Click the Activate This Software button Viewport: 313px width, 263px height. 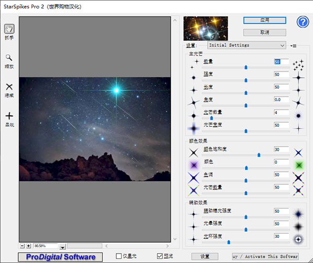pyautogui.click(x=265, y=256)
